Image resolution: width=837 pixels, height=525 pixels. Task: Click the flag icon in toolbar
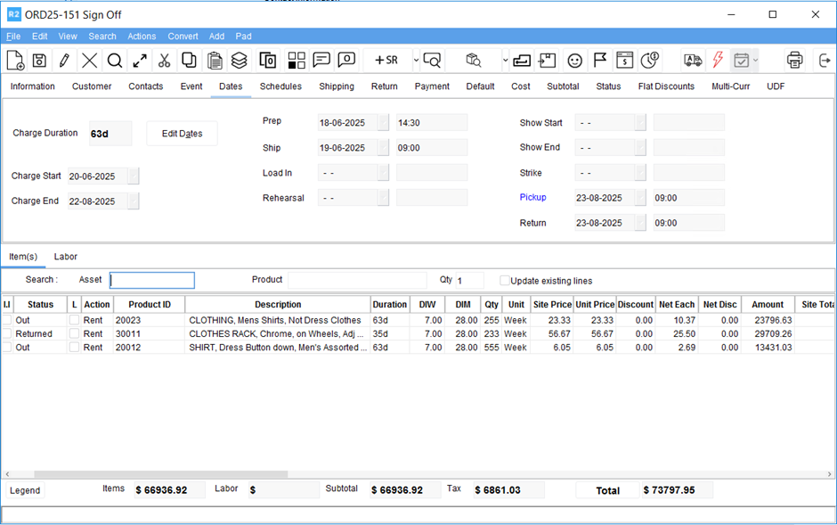600,61
